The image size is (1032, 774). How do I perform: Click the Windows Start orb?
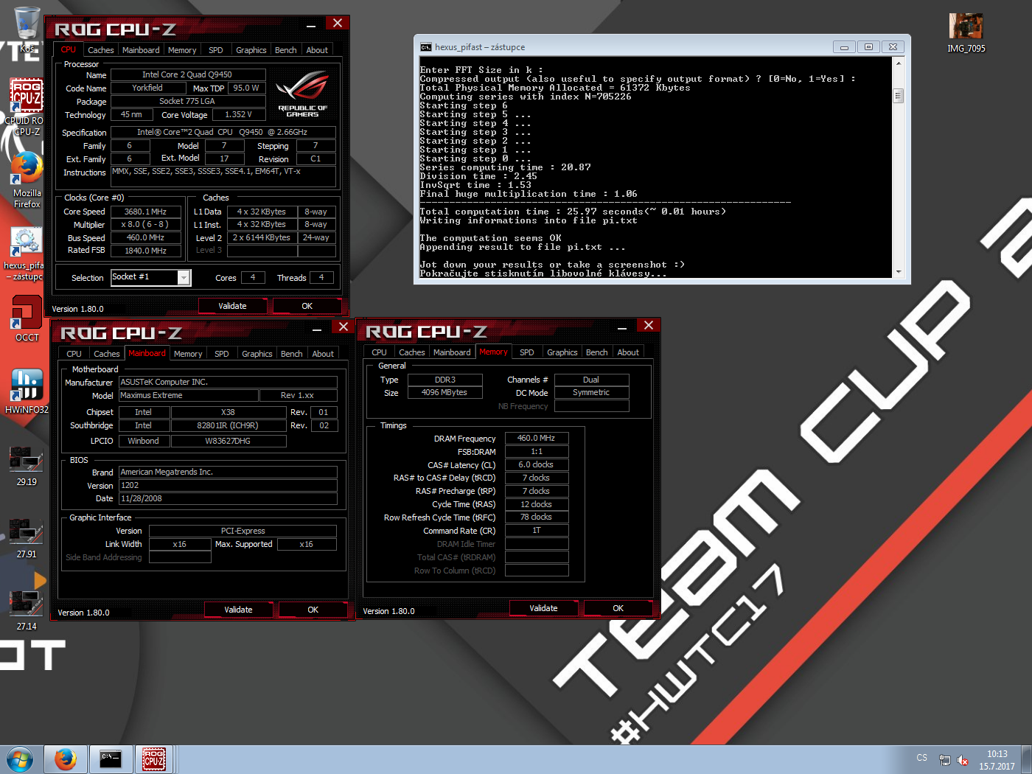[x=20, y=759]
